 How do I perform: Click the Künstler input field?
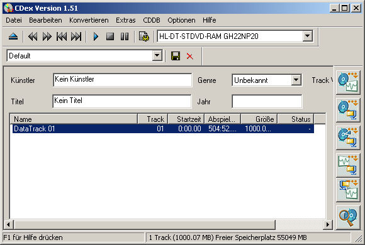click(x=123, y=80)
